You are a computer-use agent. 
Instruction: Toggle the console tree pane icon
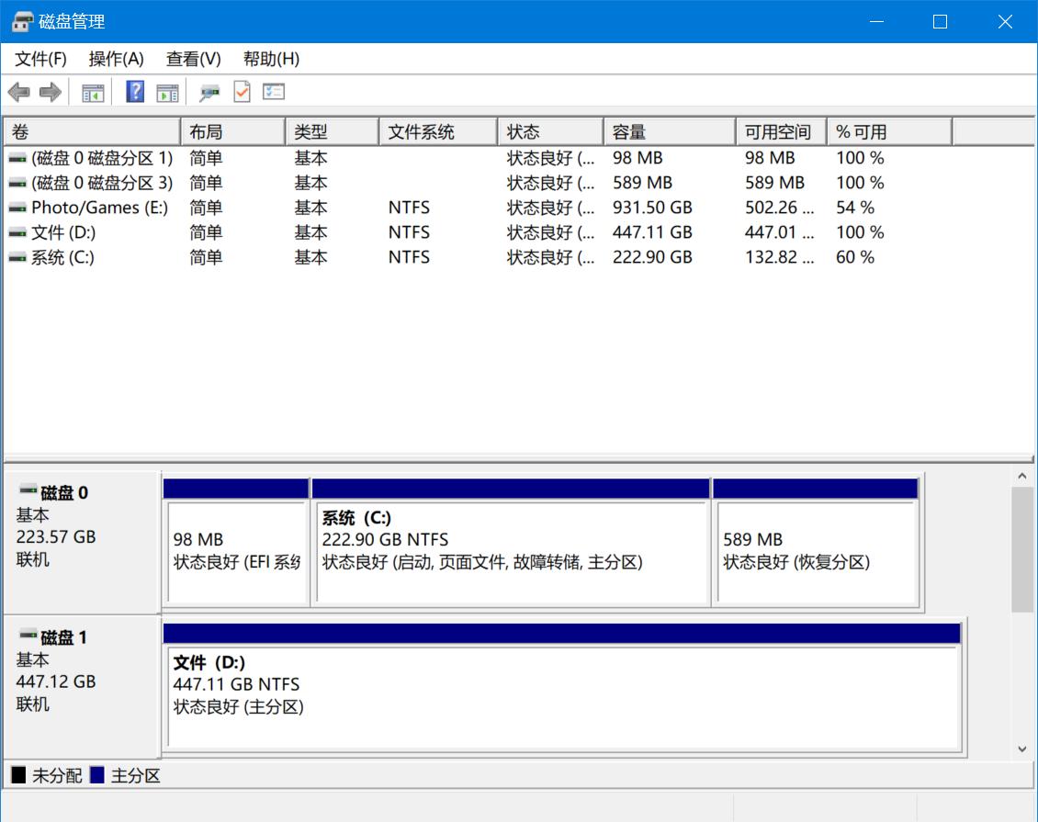tap(91, 91)
